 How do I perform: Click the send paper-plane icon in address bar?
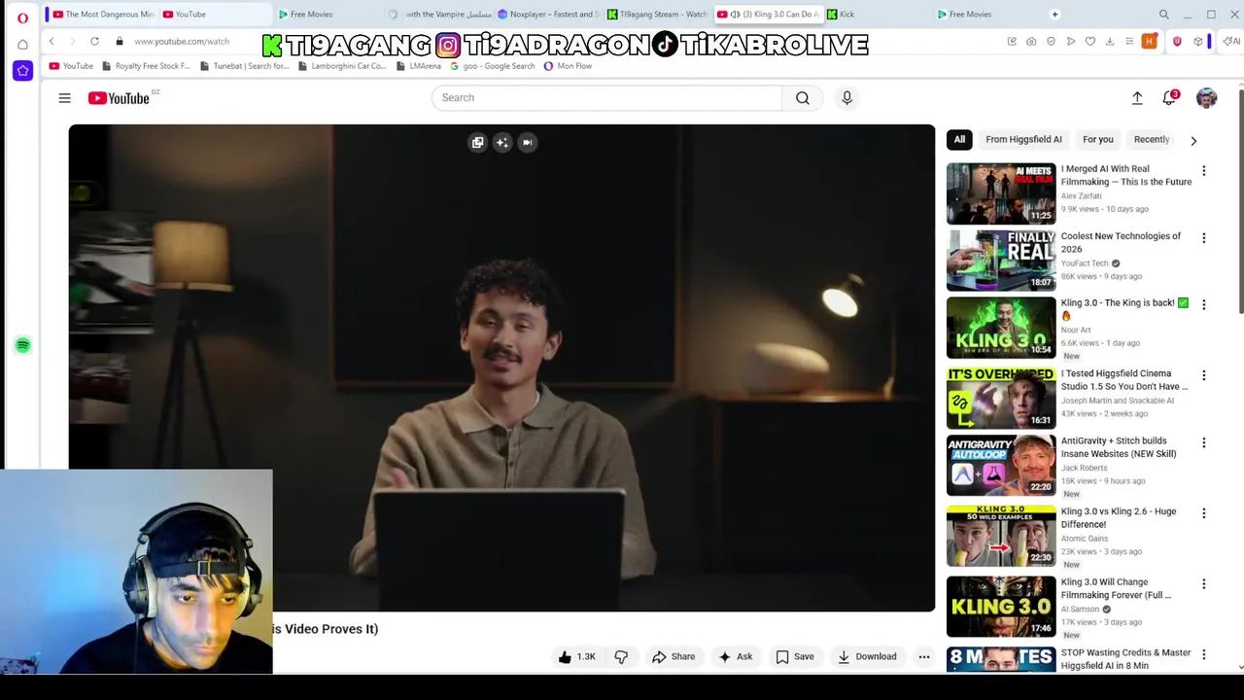coord(1070,42)
